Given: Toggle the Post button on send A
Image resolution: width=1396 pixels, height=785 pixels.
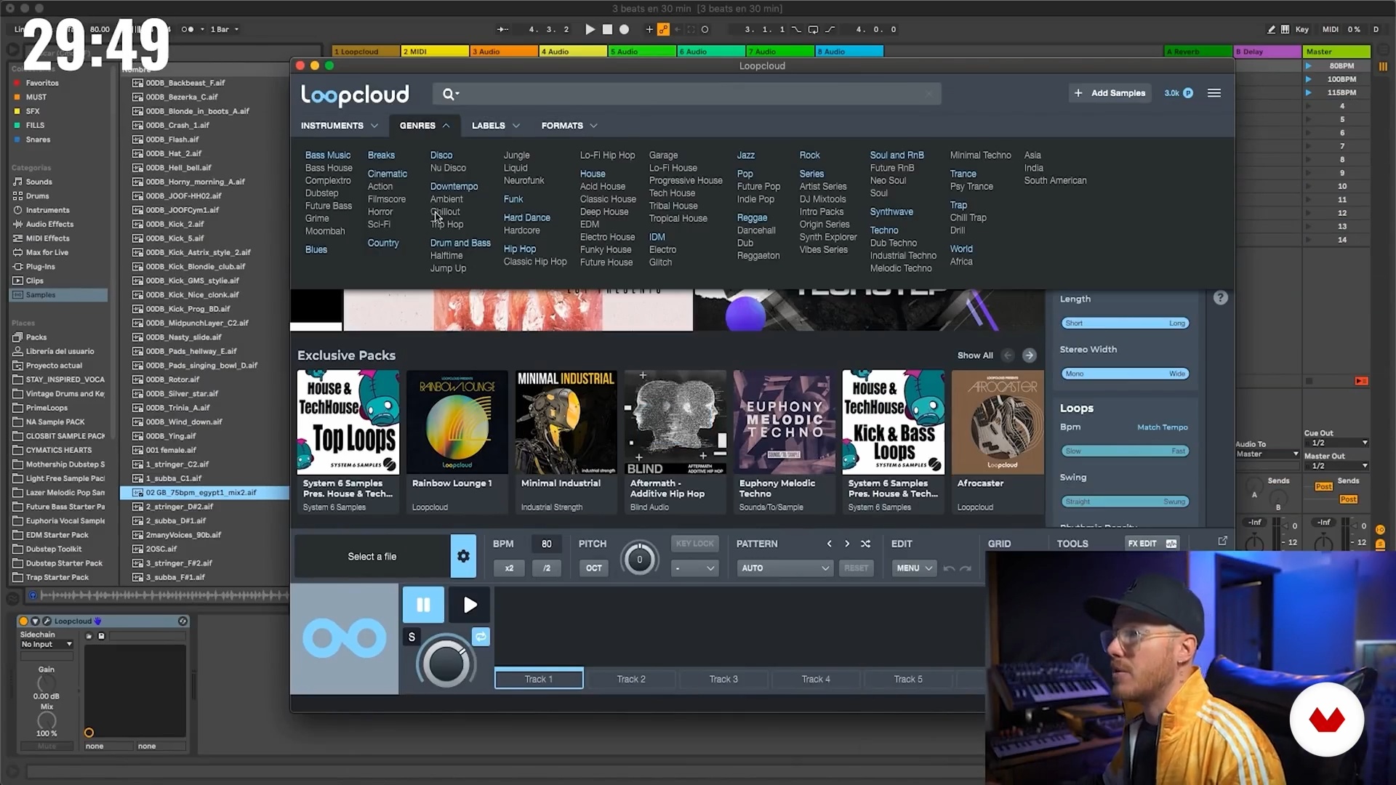Looking at the screenshot, I should (x=1323, y=486).
